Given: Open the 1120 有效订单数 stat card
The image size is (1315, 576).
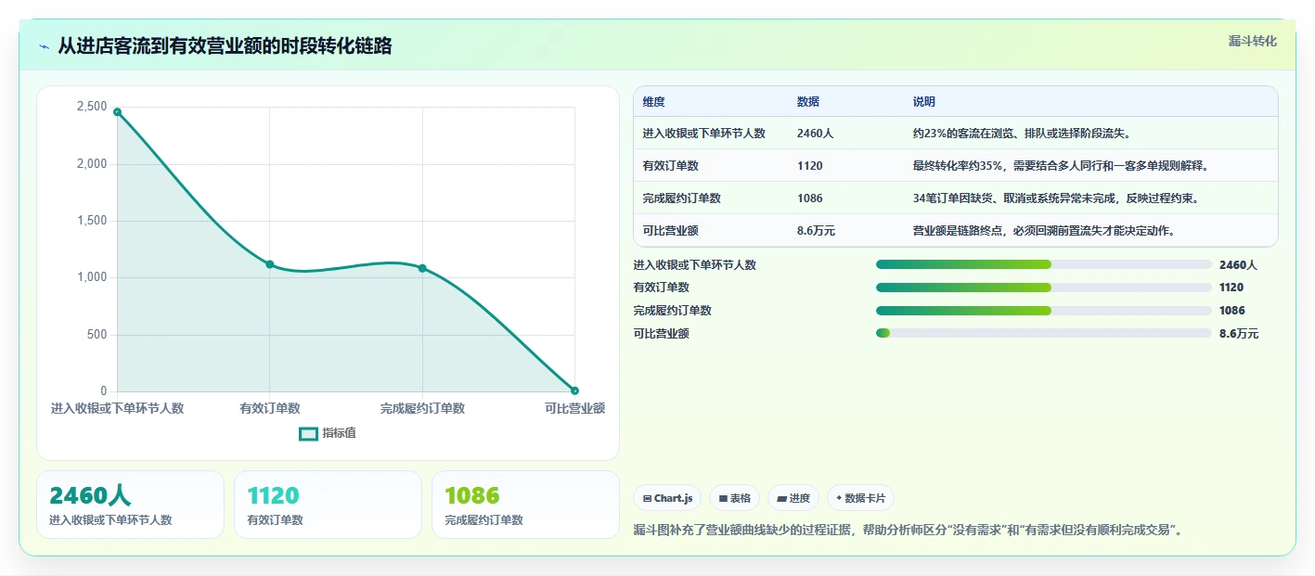Looking at the screenshot, I should coord(328,505).
